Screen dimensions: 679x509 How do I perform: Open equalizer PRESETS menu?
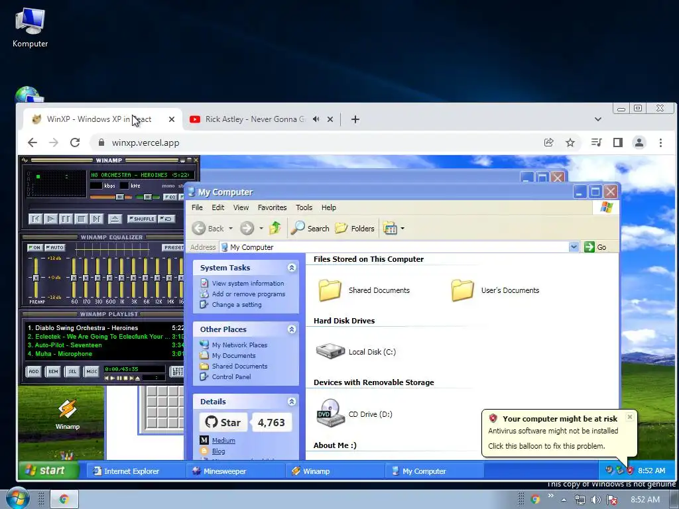173,248
